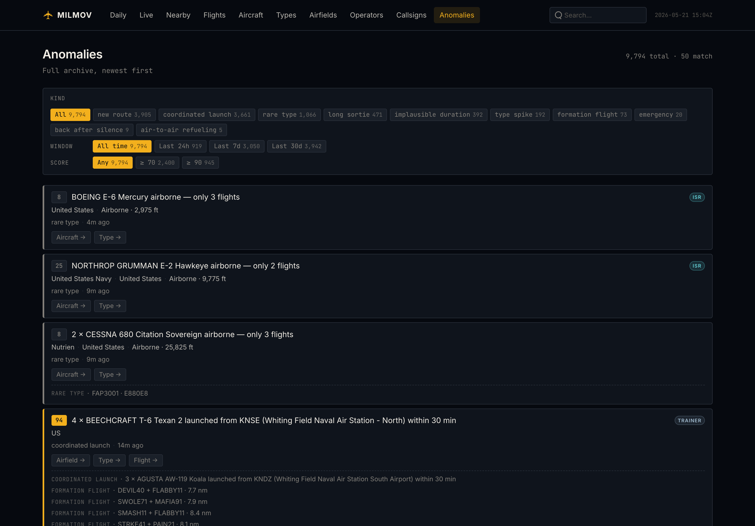755x526 pixels.
Task: Open the T-6 Texan 2 coordinated launch title
Action: pyautogui.click(x=264, y=421)
